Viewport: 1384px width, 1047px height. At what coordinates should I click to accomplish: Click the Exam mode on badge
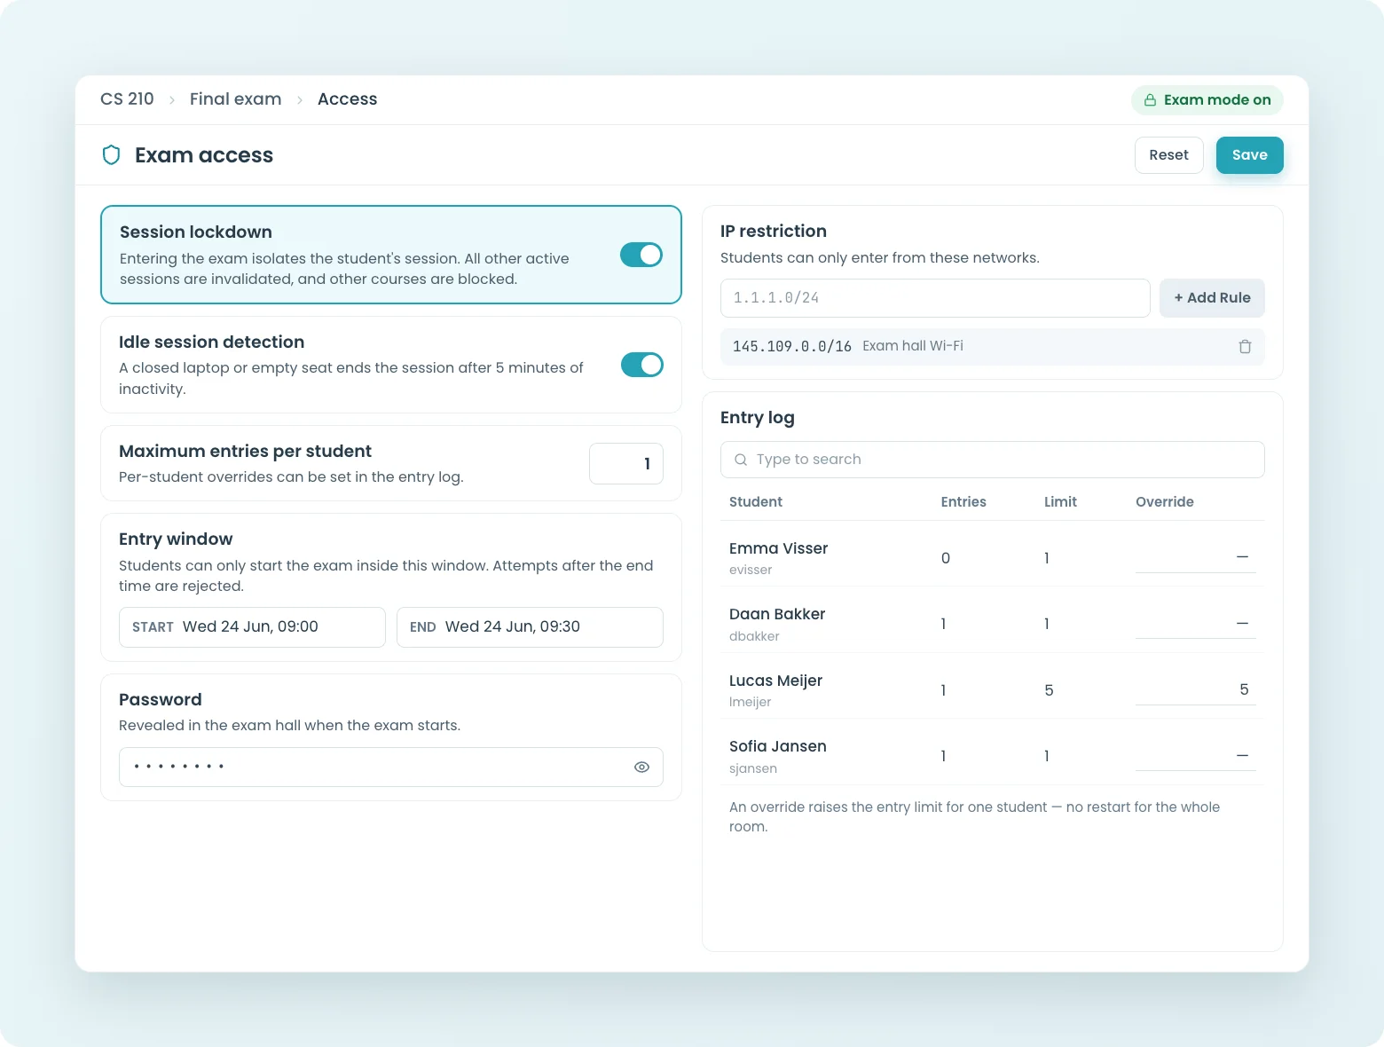(x=1207, y=100)
